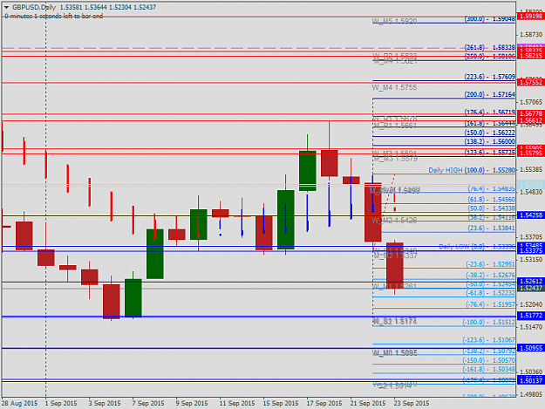The image size is (545, 409).
Task: Click the (150.0) - 1.56222 Fibonacci label
Action: click(x=489, y=133)
